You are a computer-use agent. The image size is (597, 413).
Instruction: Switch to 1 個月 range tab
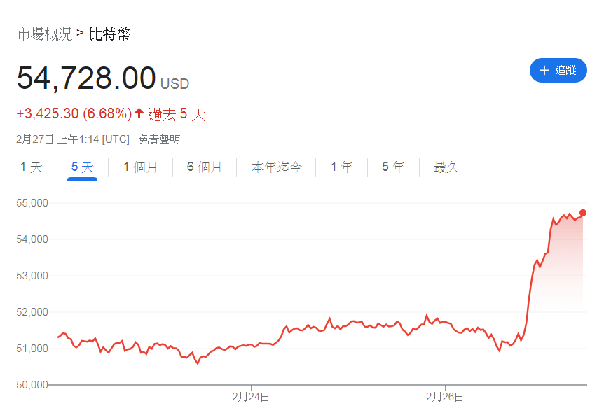tap(141, 167)
